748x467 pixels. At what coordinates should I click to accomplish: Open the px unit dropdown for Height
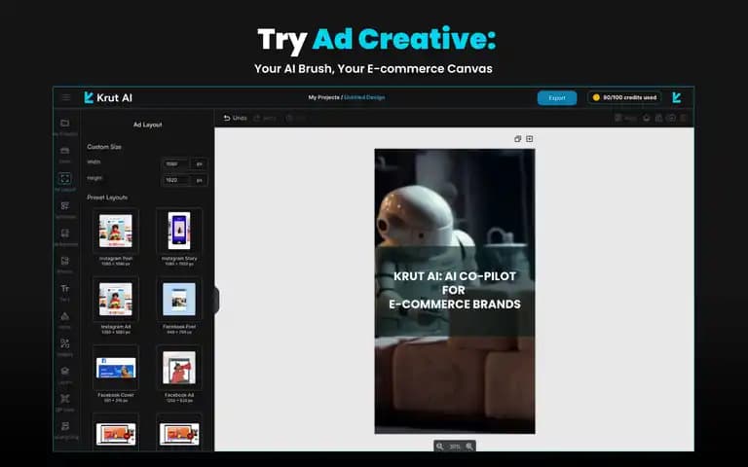coord(200,180)
